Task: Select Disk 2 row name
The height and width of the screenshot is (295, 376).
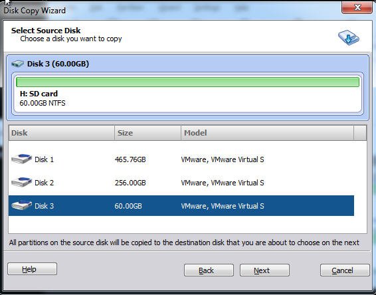Action: tap(44, 183)
